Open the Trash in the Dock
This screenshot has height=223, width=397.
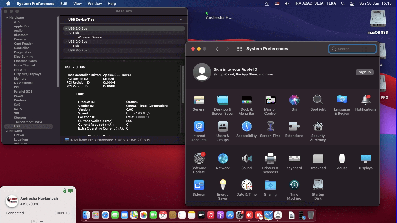click(x=311, y=215)
